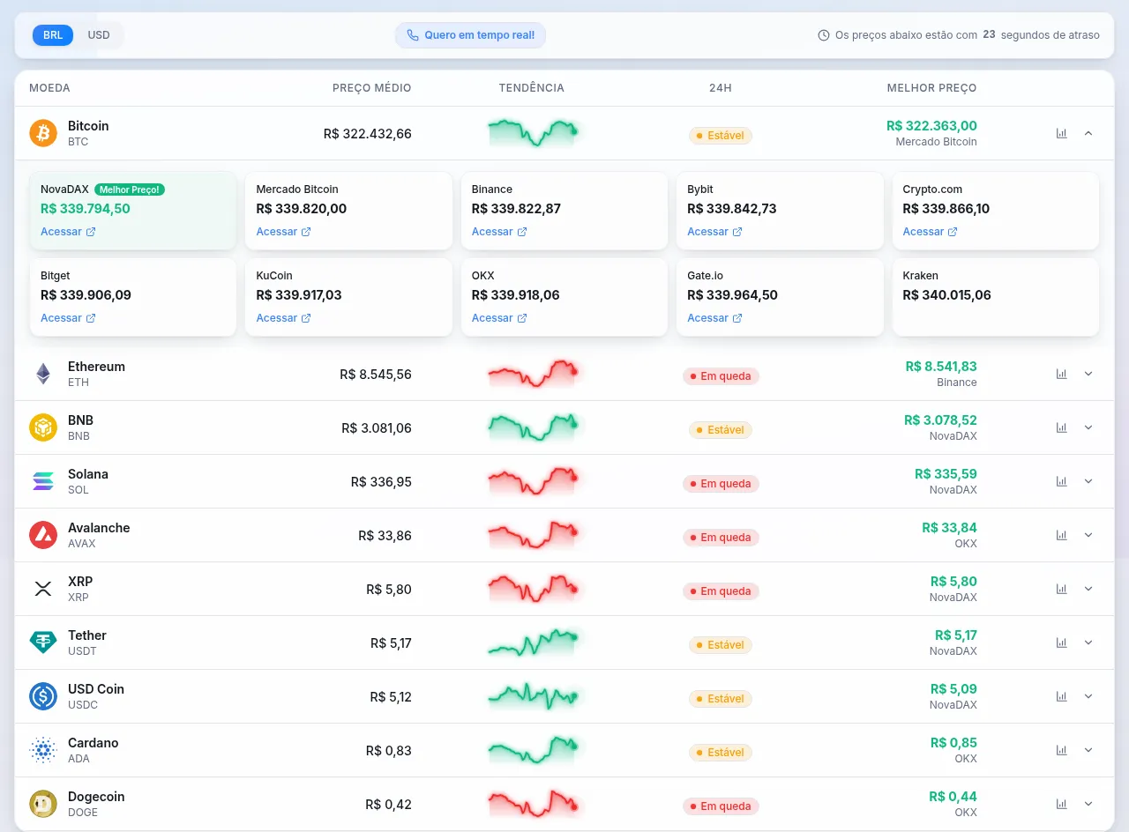
Task: Click the Bitcoin coin logo
Action: [43, 133]
